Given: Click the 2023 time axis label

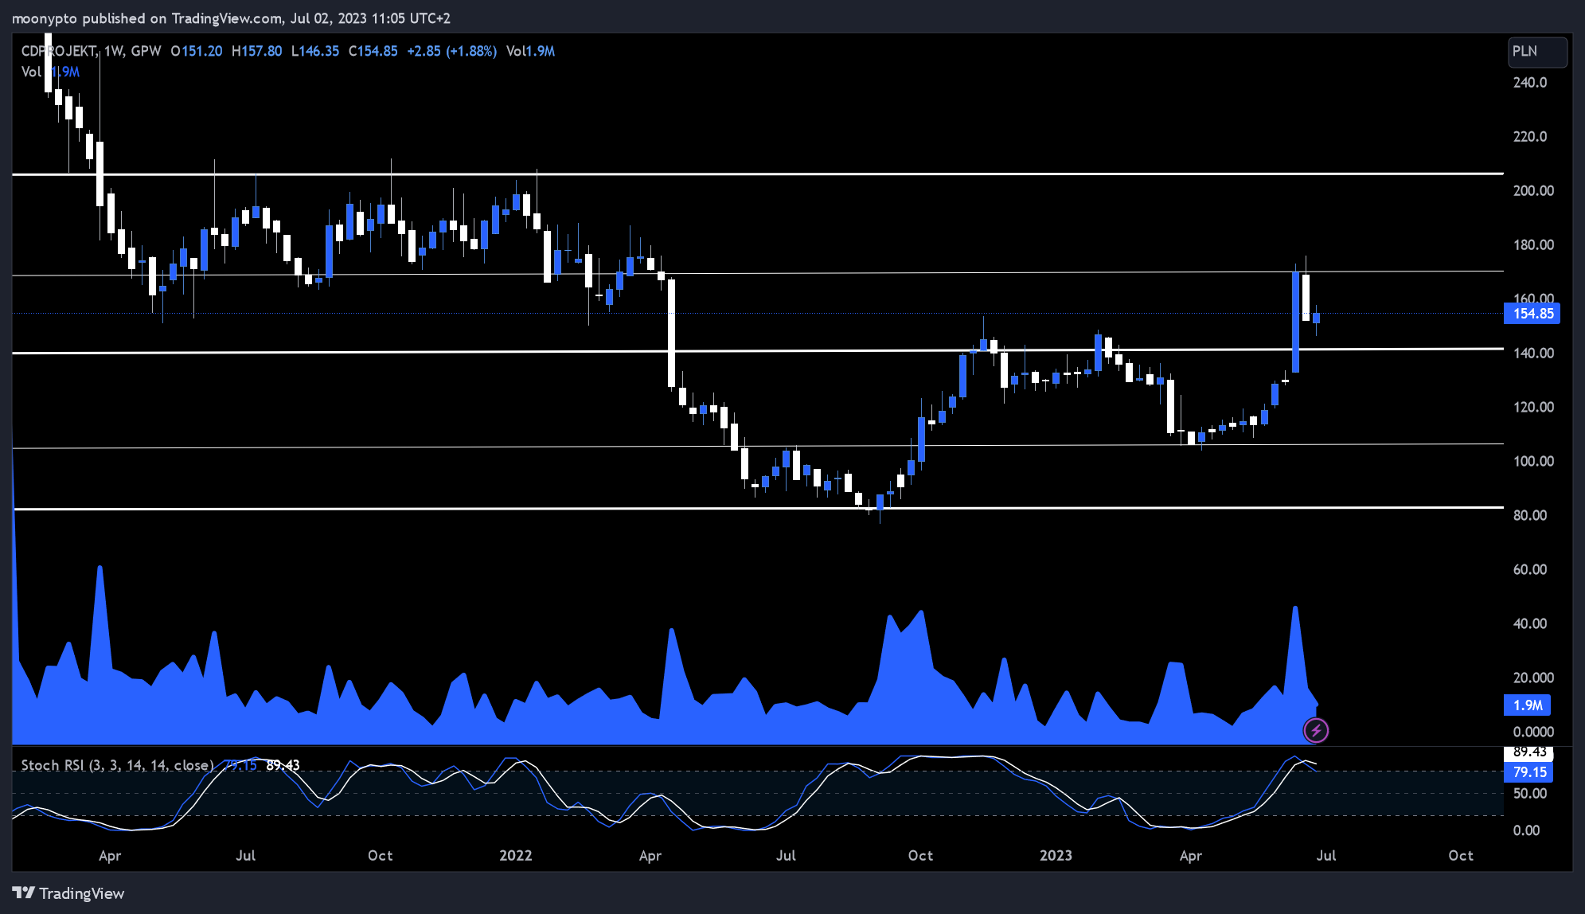Looking at the screenshot, I should [1056, 856].
